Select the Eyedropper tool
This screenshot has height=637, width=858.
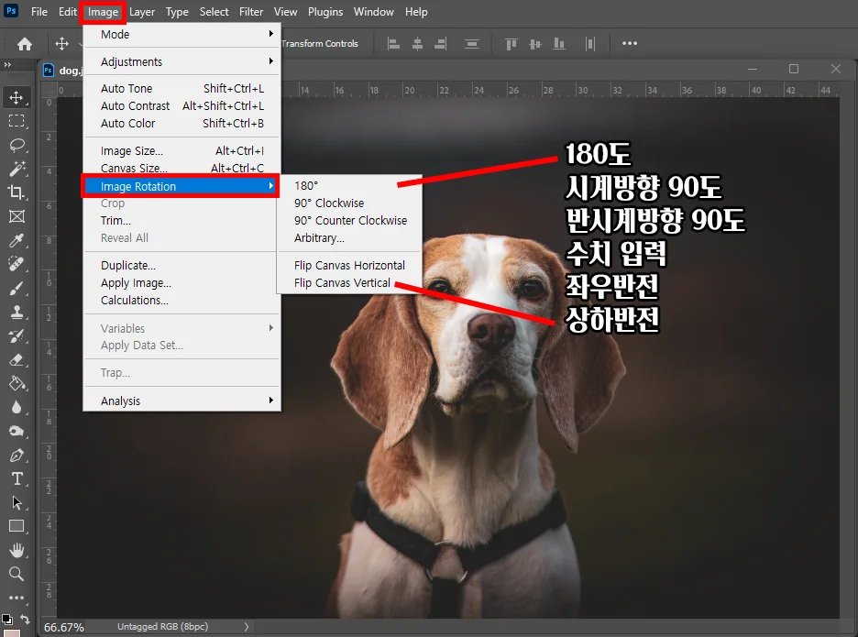tap(16, 240)
